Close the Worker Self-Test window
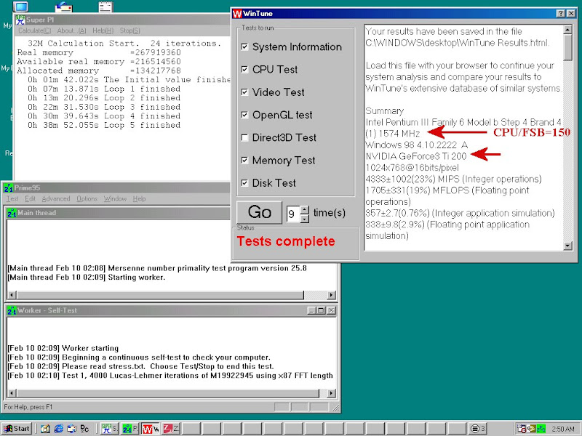 pos(331,311)
